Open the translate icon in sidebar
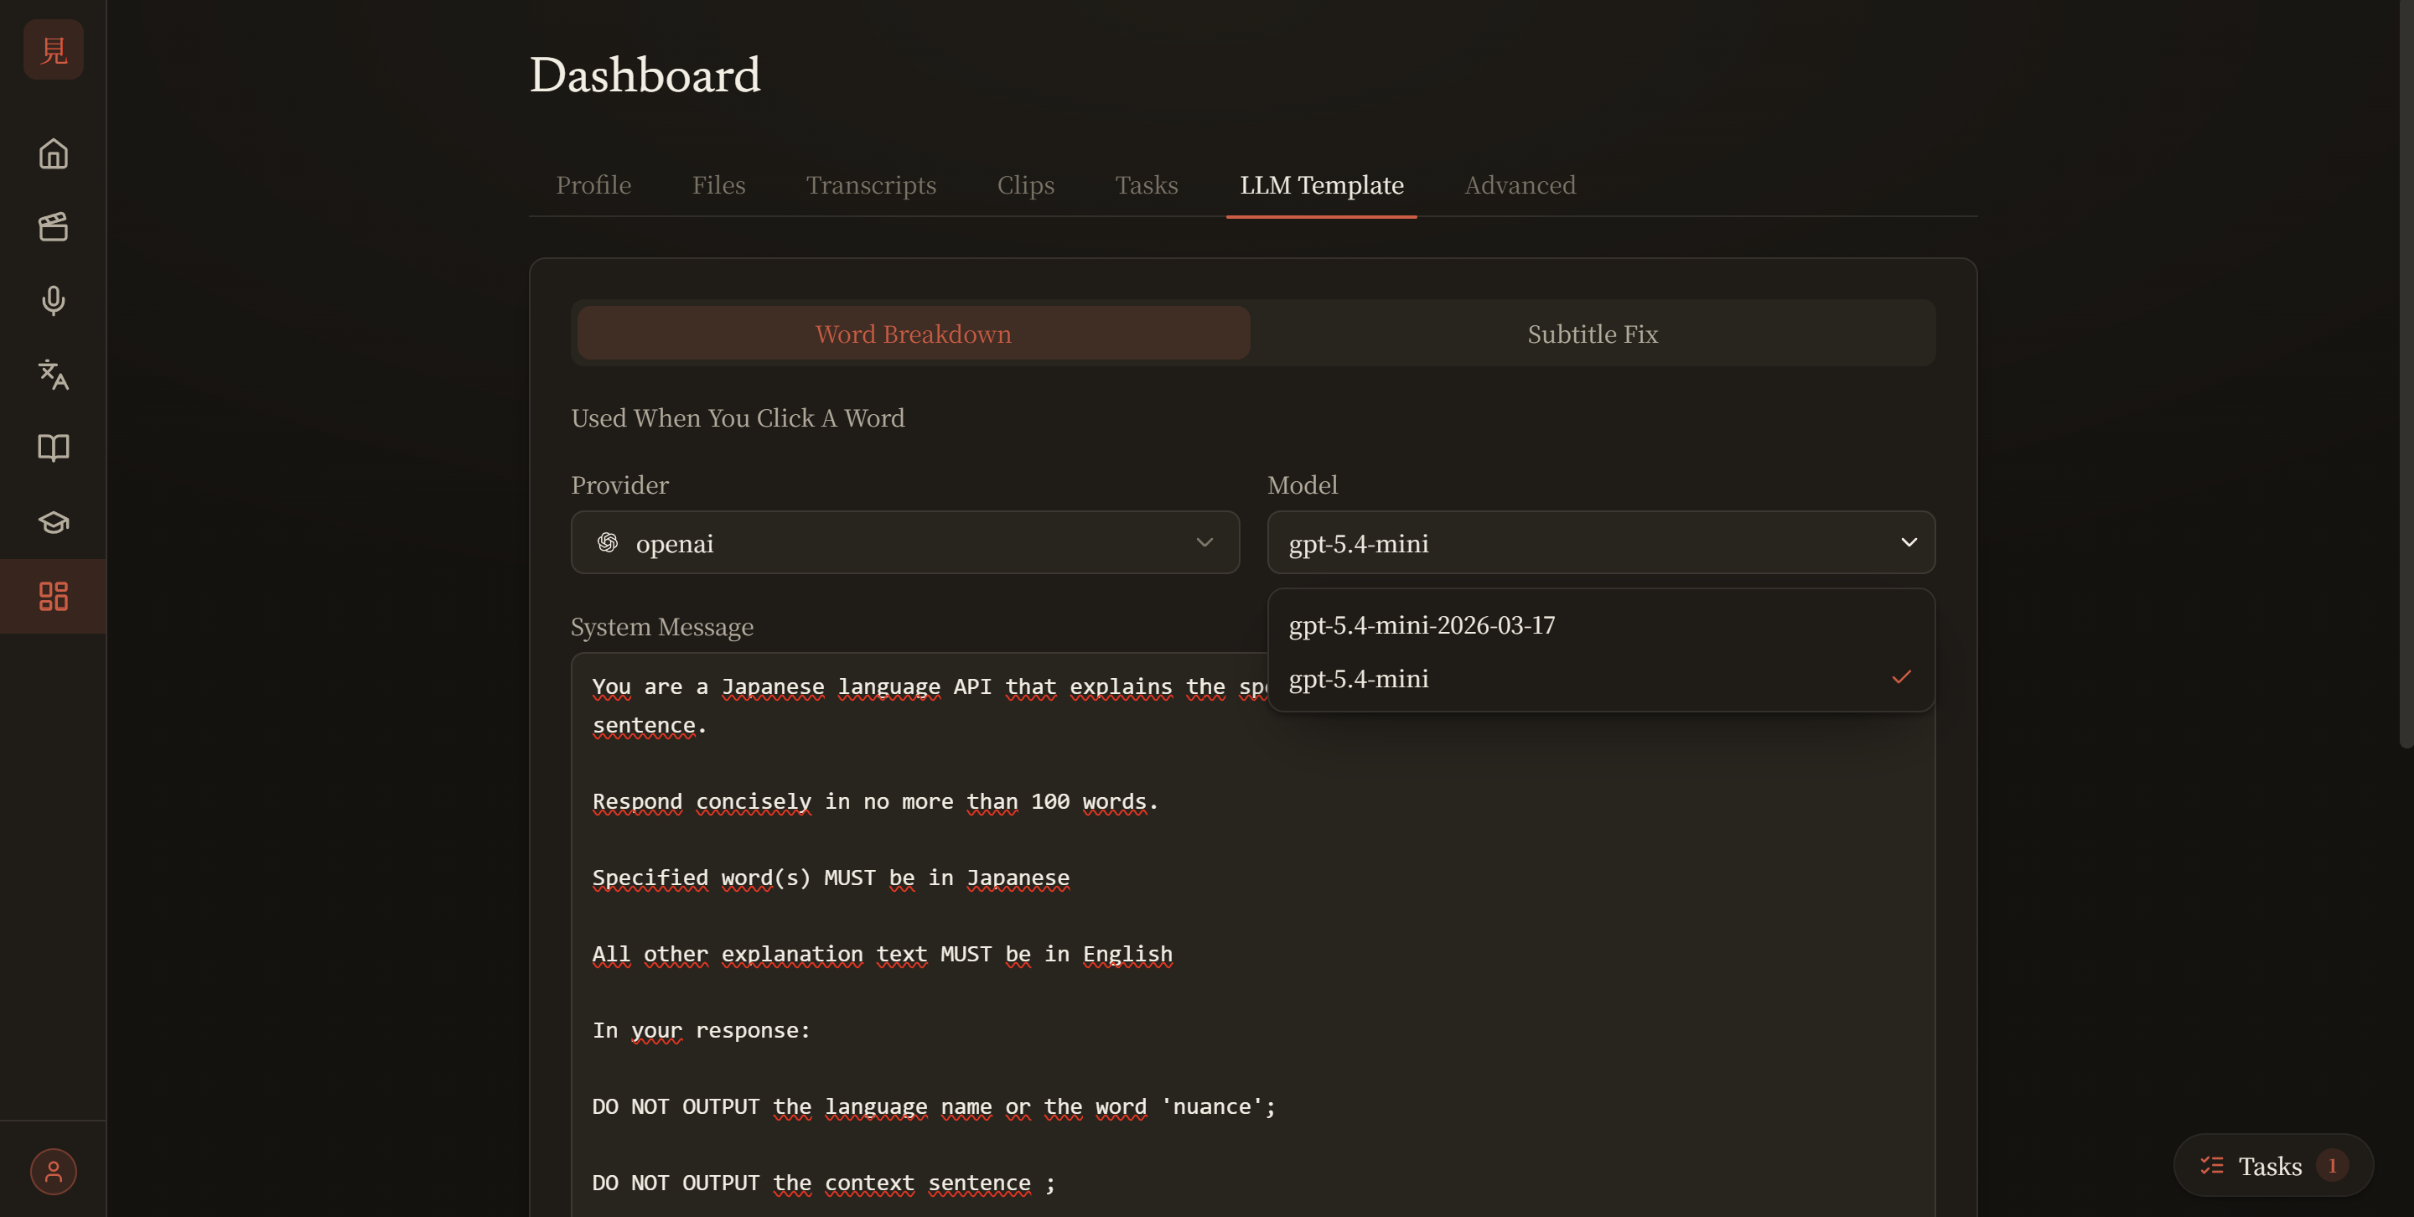 pyautogui.click(x=54, y=375)
